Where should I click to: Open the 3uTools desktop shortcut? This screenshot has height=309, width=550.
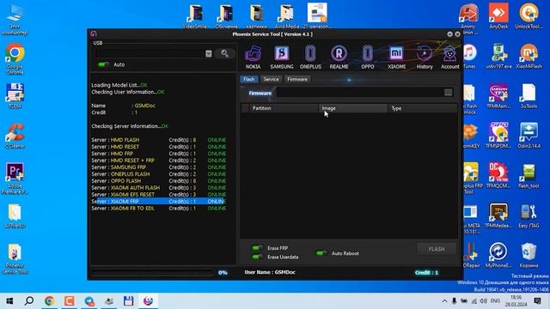point(529,96)
